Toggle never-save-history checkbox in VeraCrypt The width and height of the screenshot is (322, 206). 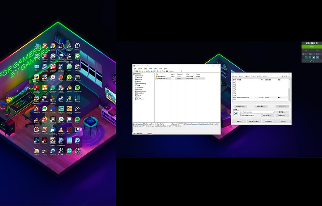(241, 115)
